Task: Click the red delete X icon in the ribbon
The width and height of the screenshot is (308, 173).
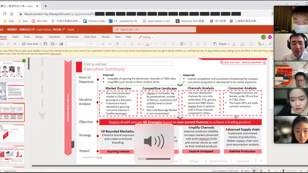Action: (x=15, y=44)
